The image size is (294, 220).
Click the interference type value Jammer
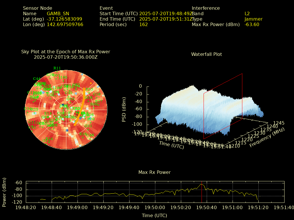point(253,19)
